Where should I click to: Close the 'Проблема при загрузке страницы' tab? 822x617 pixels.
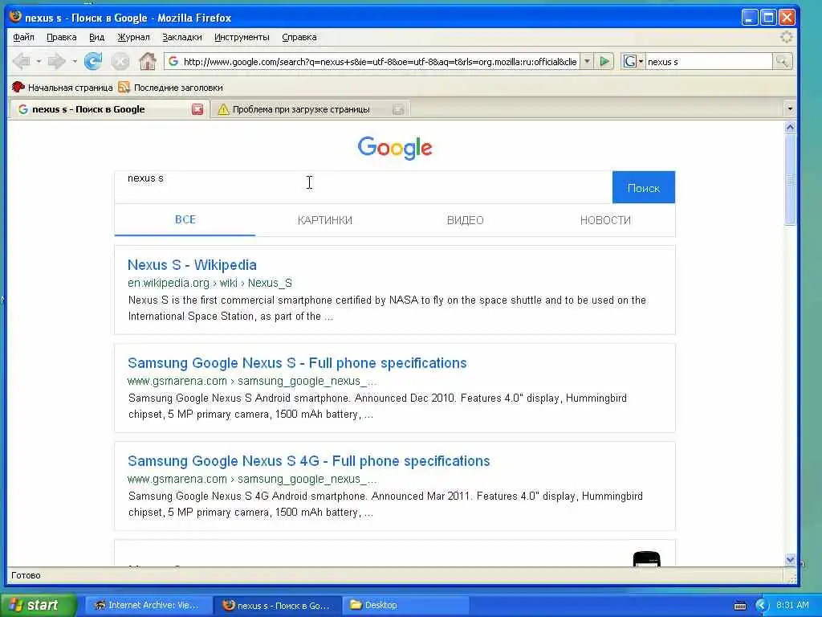tap(398, 109)
